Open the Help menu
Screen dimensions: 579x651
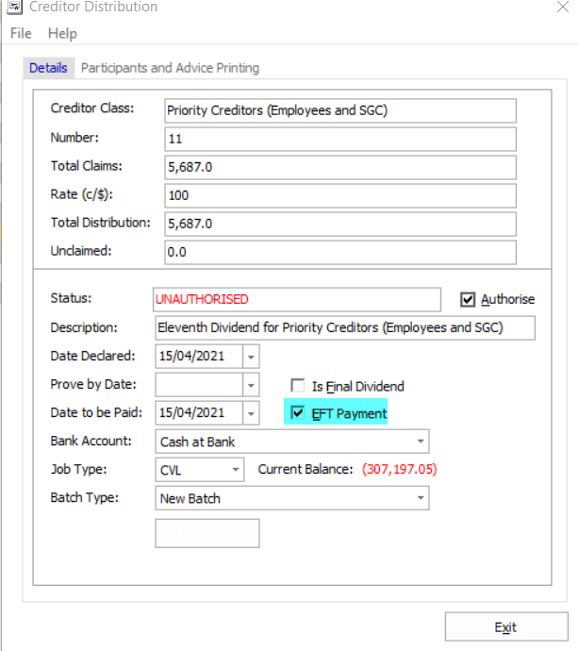pyautogui.click(x=62, y=33)
